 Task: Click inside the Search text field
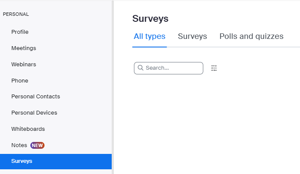point(172,68)
